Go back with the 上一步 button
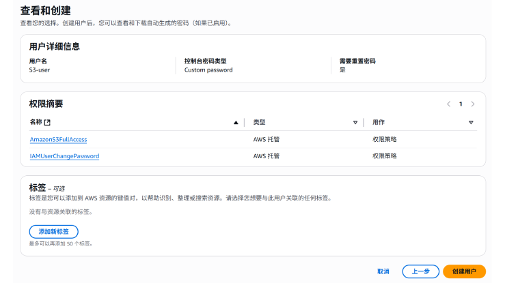This screenshot has height=283, width=505. [420, 271]
